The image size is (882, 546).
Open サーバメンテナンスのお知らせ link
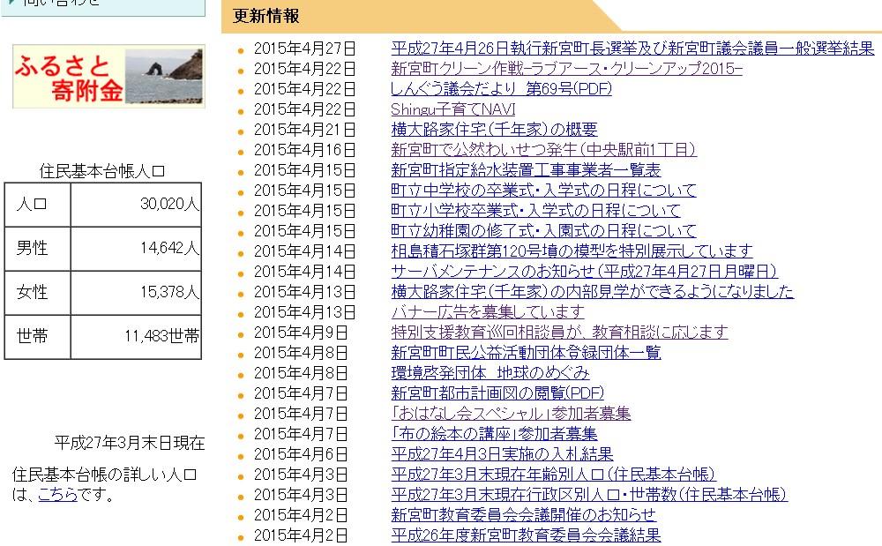click(584, 271)
